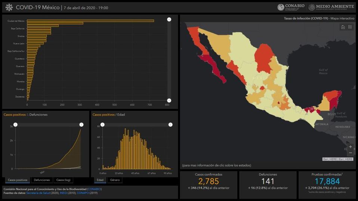Viewport: 358px width, 201px height.
Task: Click the COVID-19 virus logo icon
Action: [9, 7]
